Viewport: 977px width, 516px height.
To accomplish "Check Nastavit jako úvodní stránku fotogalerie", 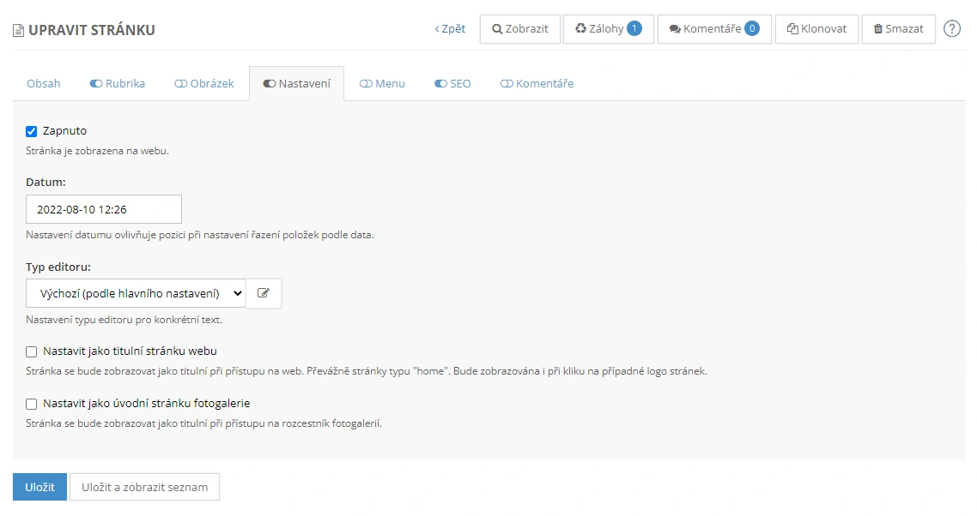I will tap(32, 404).
